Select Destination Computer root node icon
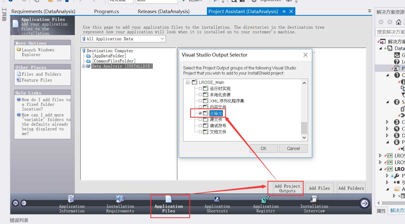405x224 pixels. (84, 51)
